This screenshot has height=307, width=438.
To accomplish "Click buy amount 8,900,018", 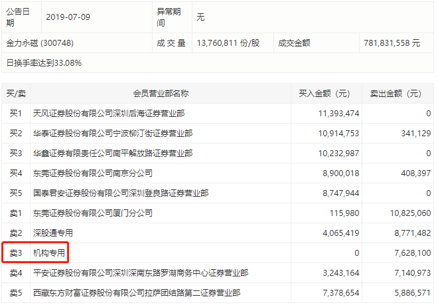I will [x=341, y=173].
